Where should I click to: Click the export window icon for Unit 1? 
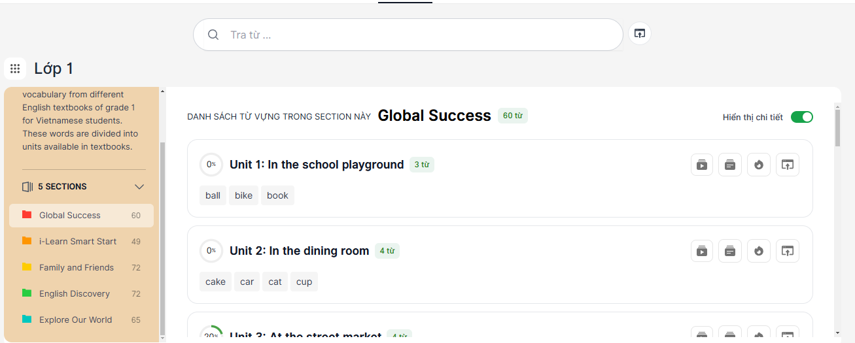tap(788, 165)
